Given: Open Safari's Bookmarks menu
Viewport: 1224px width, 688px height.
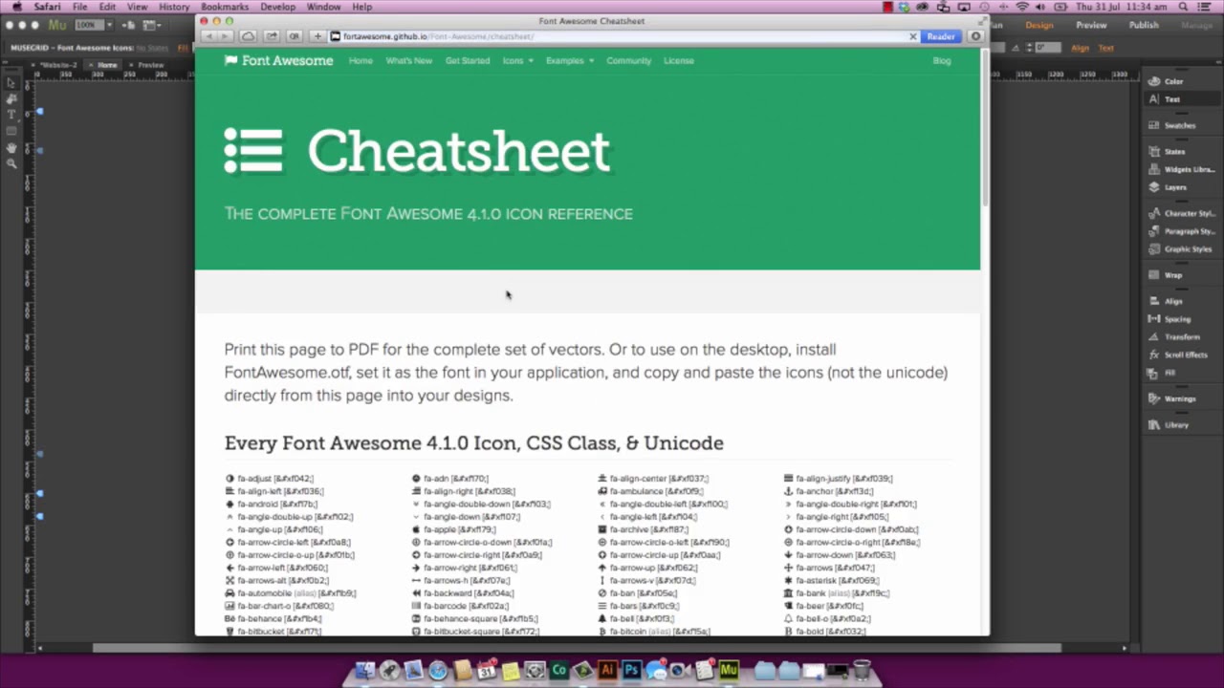Looking at the screenshot, I should pos(225,7).
